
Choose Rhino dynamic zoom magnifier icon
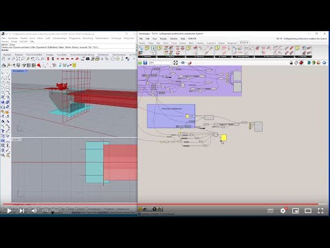pos(13,59)
